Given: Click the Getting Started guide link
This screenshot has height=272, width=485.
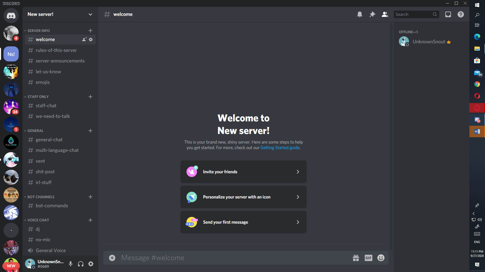Looking at the screenshot, I should [280, 148].
